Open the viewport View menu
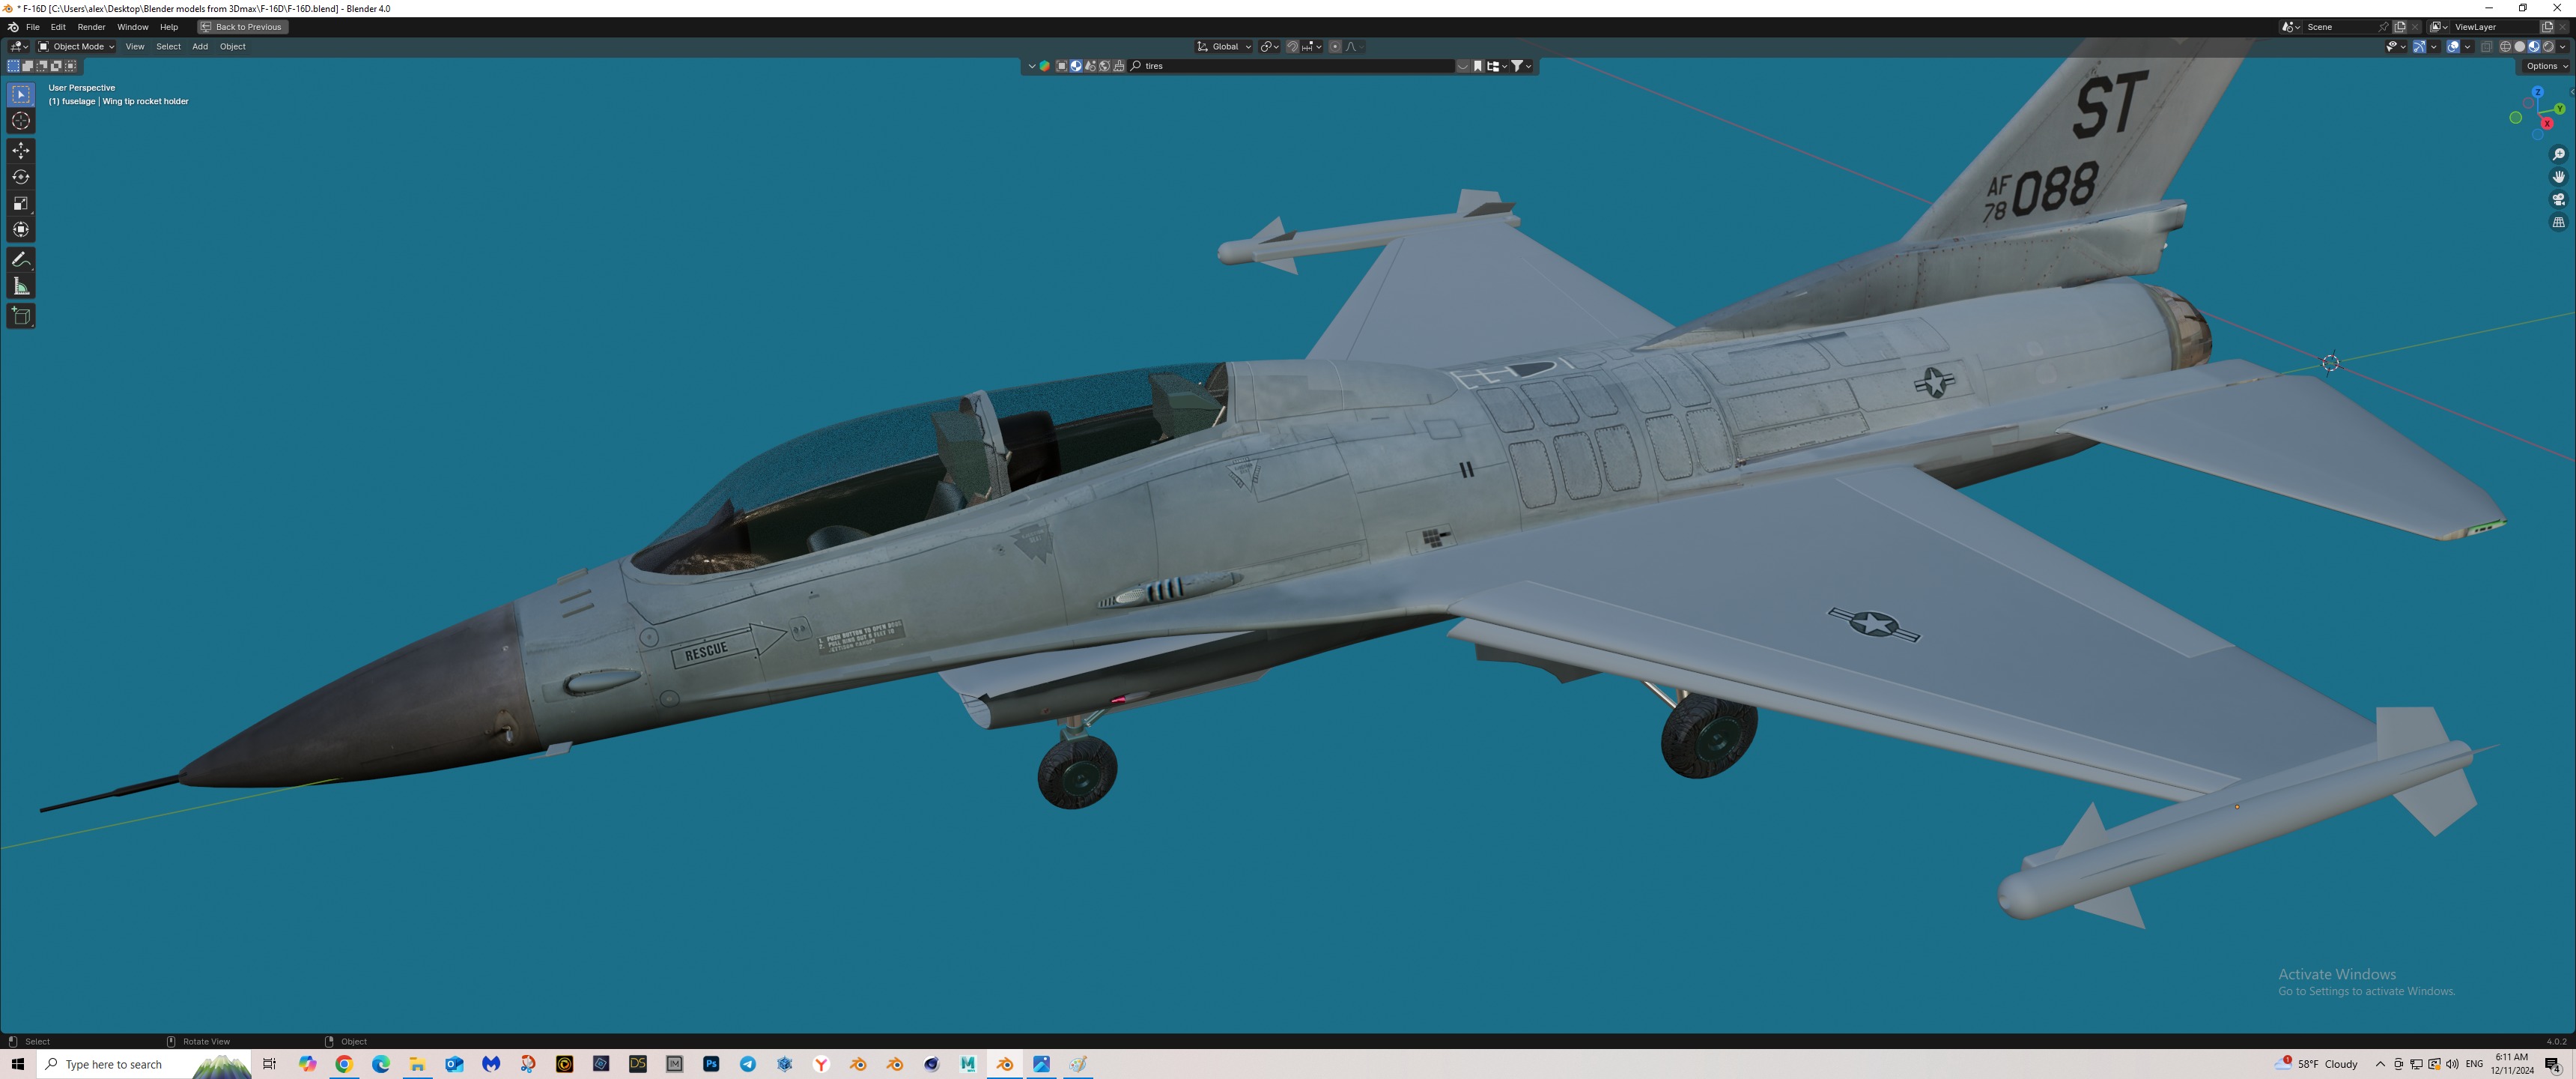Viewport: 2576px width, 1079px height. (135, 47)
